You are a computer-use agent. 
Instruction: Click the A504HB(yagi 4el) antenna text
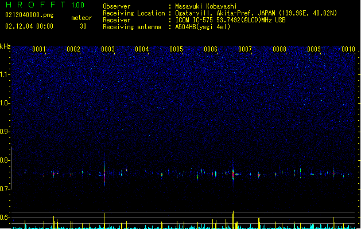(x=203, y=27)
